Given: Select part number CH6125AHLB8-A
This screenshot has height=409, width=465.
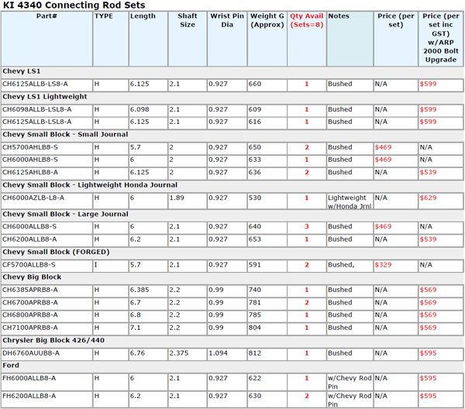Looking at the screenshot, I should click(30, 172).
